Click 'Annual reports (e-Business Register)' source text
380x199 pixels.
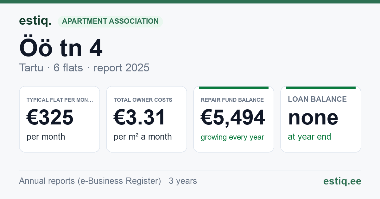(x=90, y=181)
